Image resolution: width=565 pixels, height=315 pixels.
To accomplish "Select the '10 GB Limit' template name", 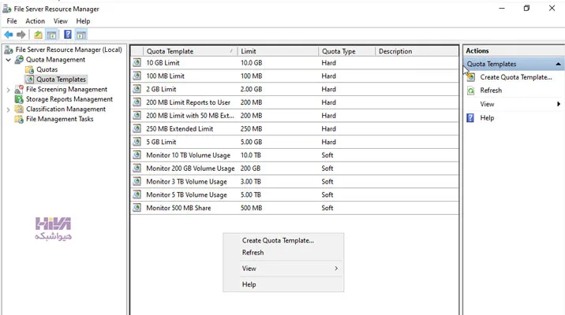I will pyautogui.click(x=163, y=62).
